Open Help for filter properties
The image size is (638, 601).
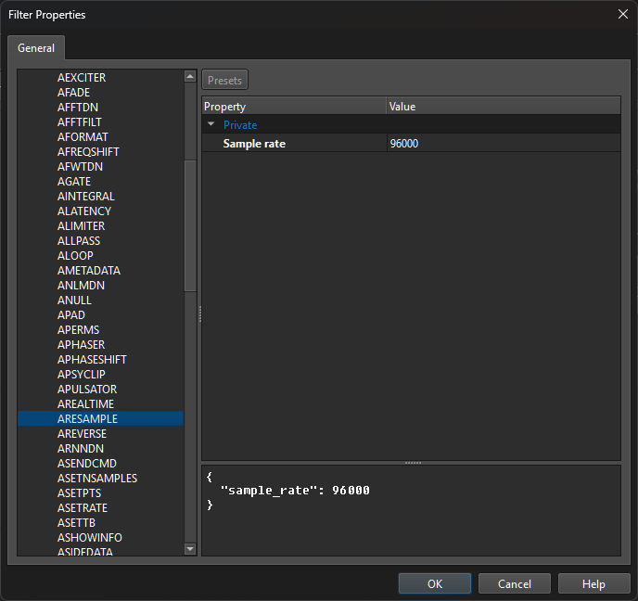[593, 583]
